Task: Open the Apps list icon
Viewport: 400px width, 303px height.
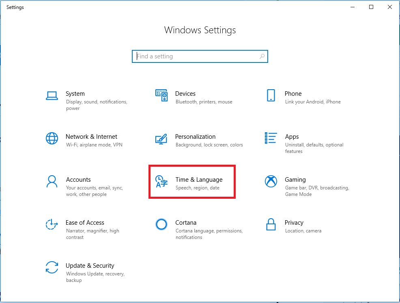Action: 271,138
